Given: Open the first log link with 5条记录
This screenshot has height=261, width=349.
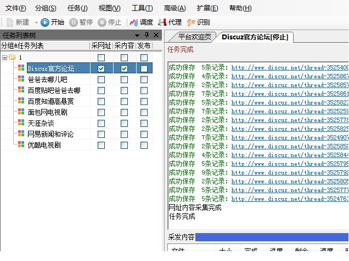Looking at the screenshot, I should coord(290,67).
